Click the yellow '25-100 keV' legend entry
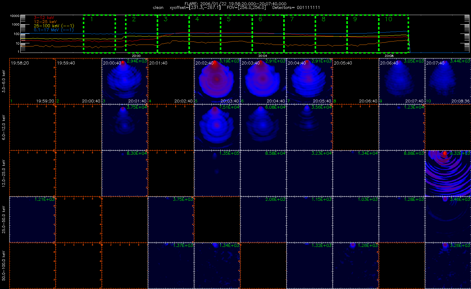 [x=54, y=26]
